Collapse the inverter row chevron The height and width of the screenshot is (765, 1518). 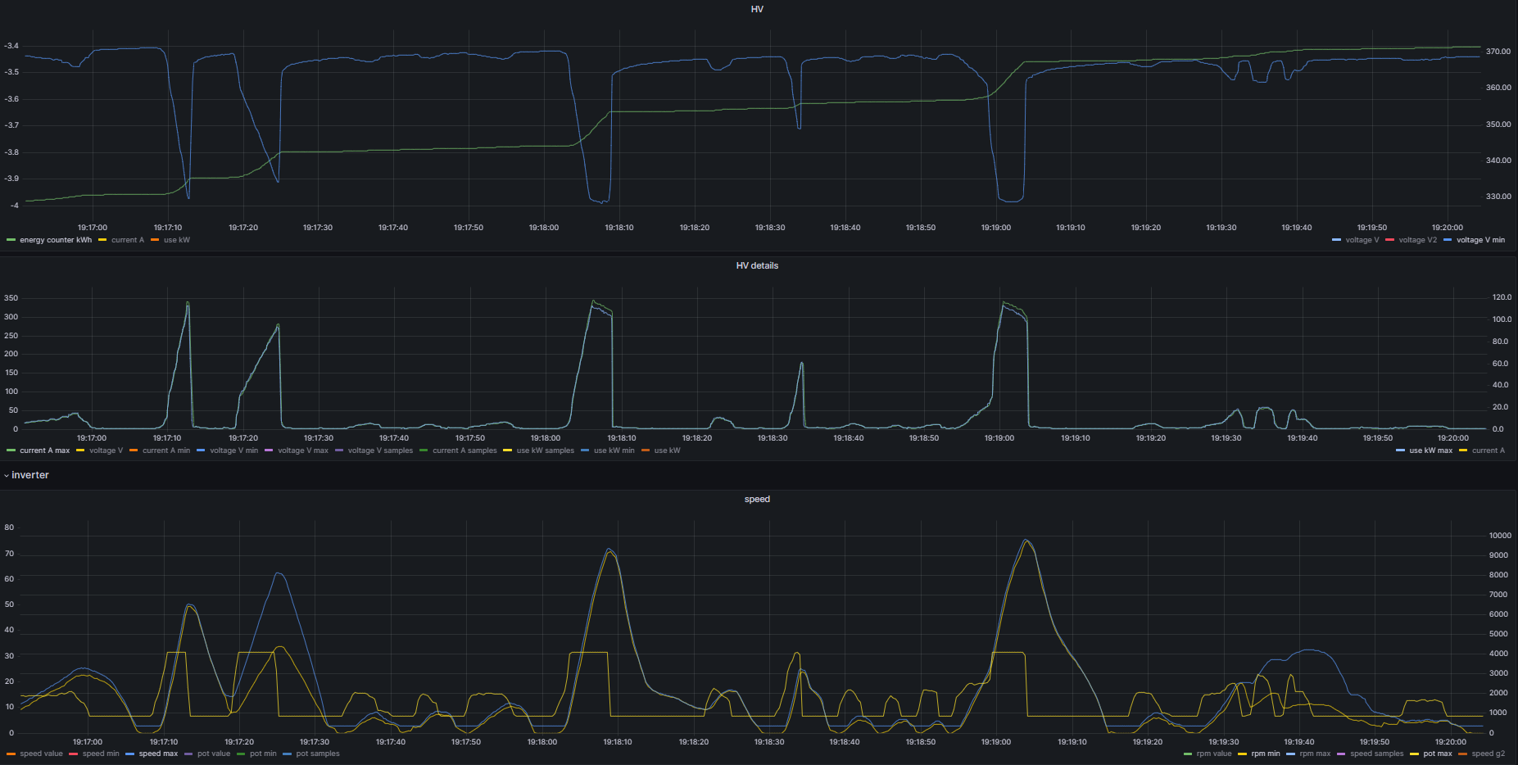click(7, 476)
